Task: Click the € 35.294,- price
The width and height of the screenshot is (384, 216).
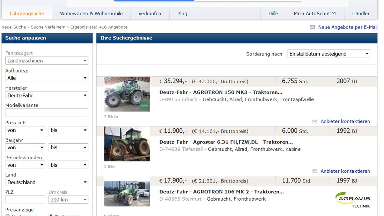Action: (x=173, y=81)
